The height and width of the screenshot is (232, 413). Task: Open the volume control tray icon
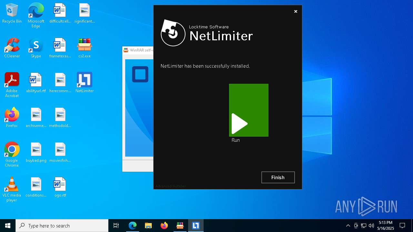click(371, 226)
